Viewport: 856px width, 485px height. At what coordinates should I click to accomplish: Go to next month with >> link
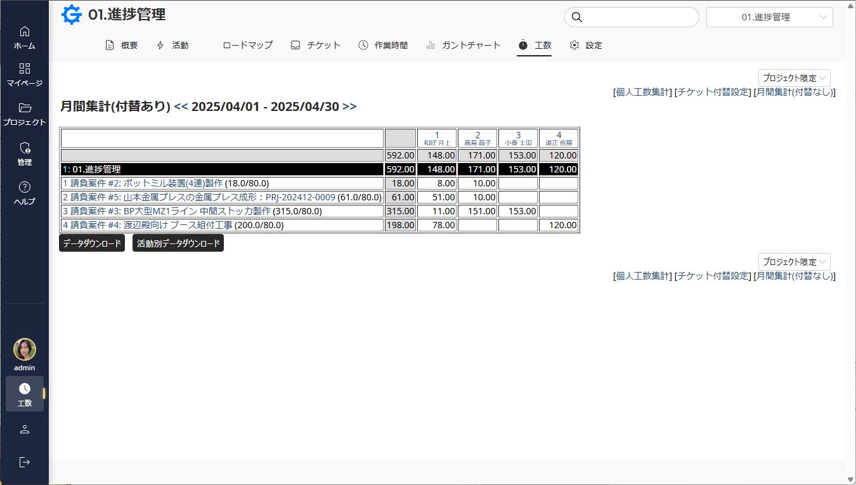pos(349,107)
